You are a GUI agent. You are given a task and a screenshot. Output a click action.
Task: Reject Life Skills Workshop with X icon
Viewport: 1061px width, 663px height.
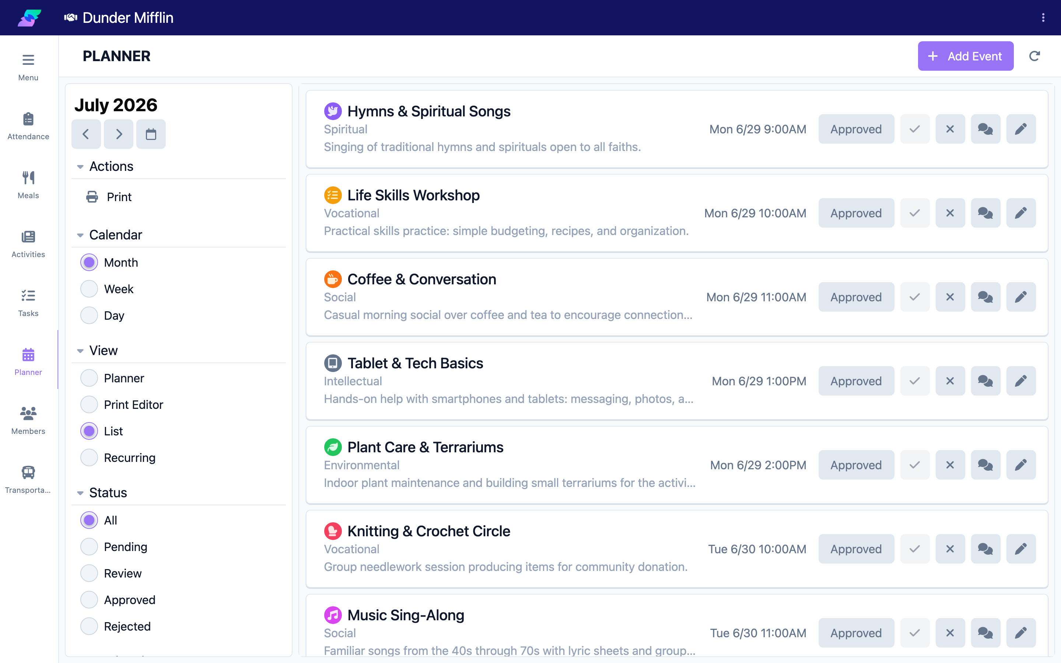[950, 213]
